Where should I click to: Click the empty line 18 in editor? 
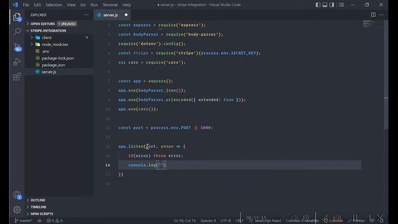239,184
